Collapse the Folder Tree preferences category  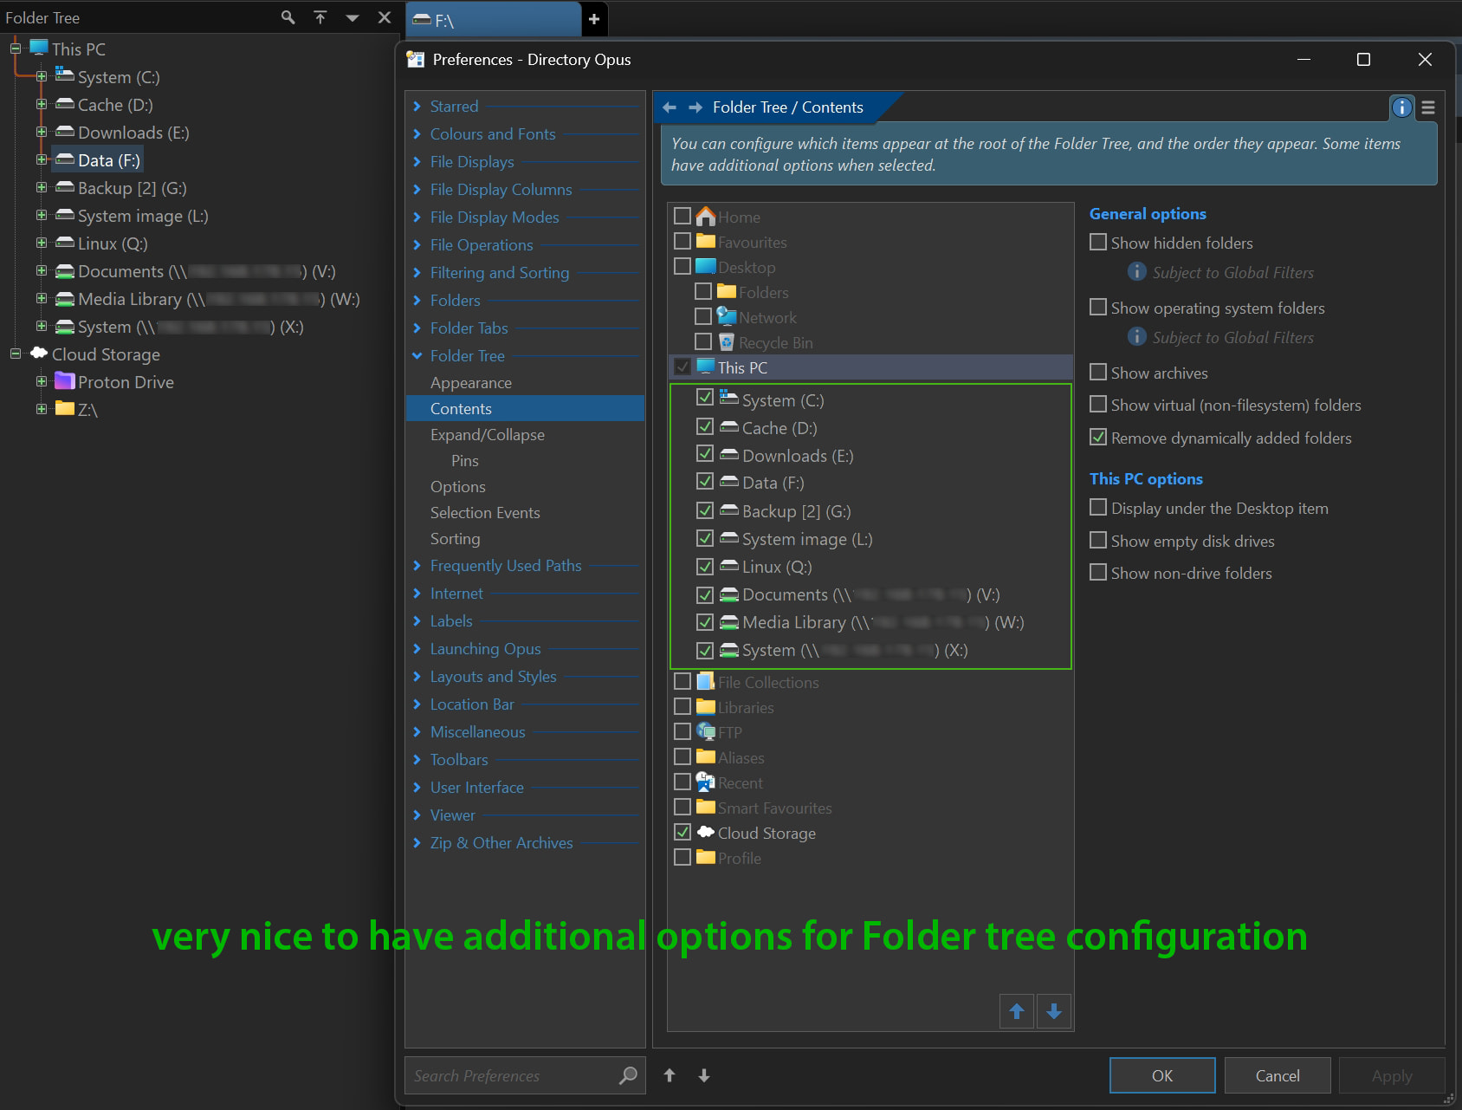coord(417,356)
